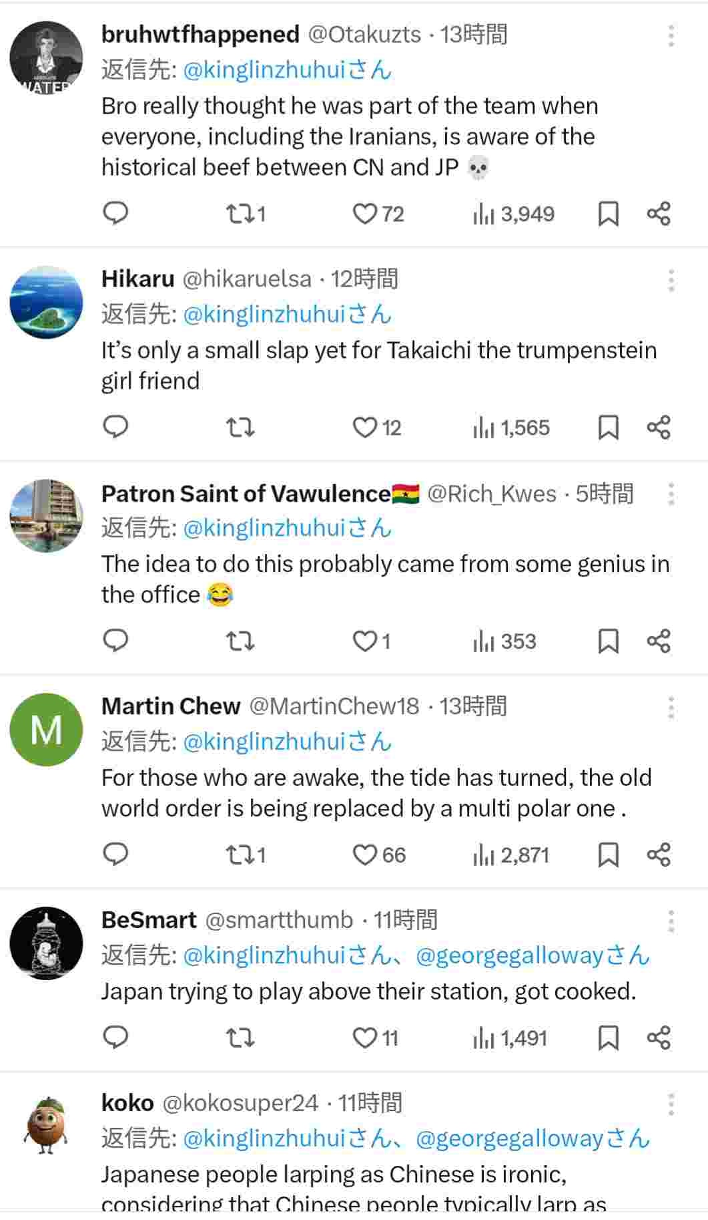Reply to BeSmart's tweet
The image size is (708, 1220).
[x=115, y=1038]
